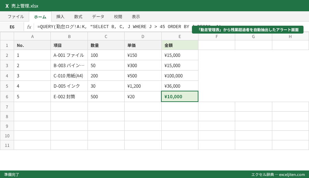
Task: Click amount cell ¥36,000
Action: pyautogui.click(x=180, y=86)
